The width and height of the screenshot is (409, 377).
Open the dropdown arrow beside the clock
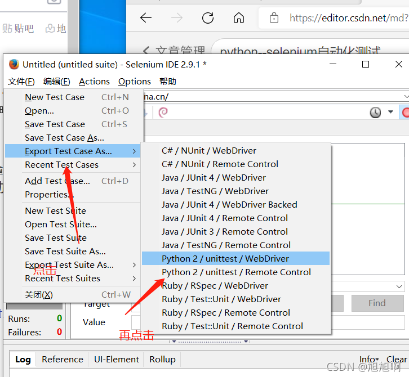390,112
